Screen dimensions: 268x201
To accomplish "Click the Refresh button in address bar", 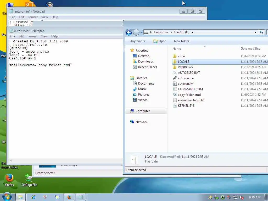I will 261,32.
